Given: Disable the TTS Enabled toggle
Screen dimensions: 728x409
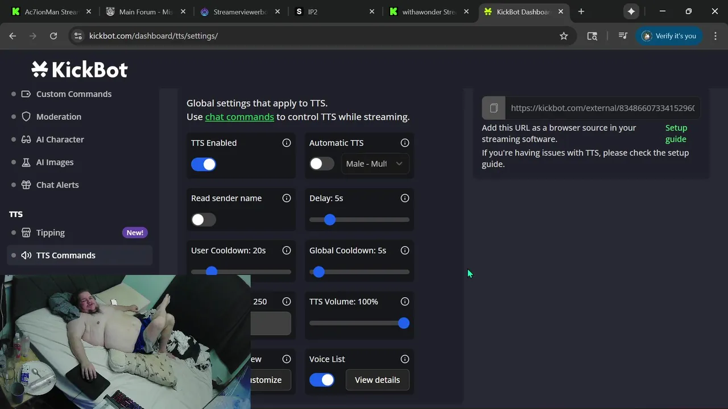Looking at the screenshot, I should click(204, 164).
